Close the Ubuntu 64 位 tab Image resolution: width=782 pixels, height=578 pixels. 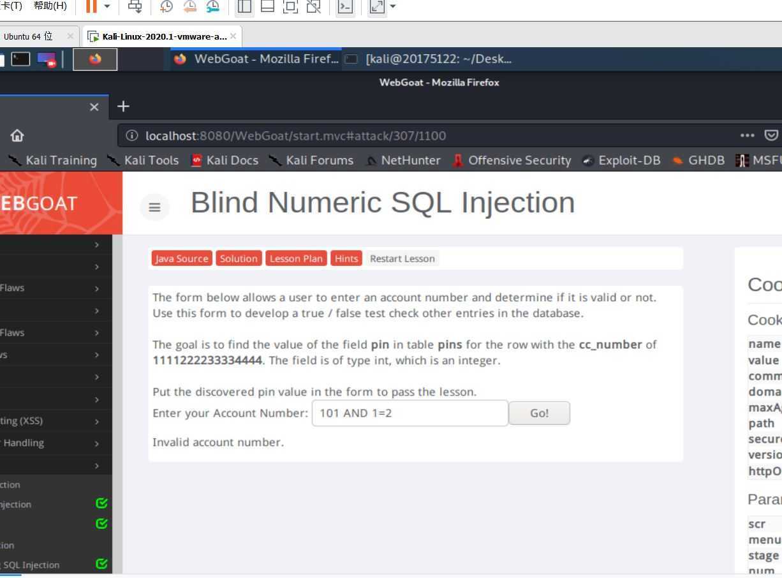point(70,36)
